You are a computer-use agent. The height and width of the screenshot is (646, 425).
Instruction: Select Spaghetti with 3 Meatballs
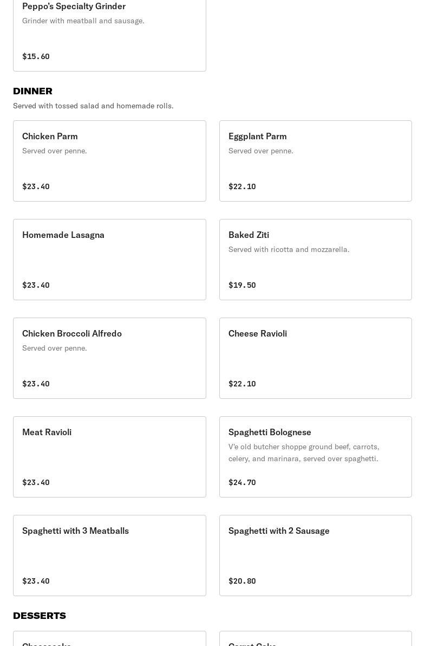tap(109, 555)
